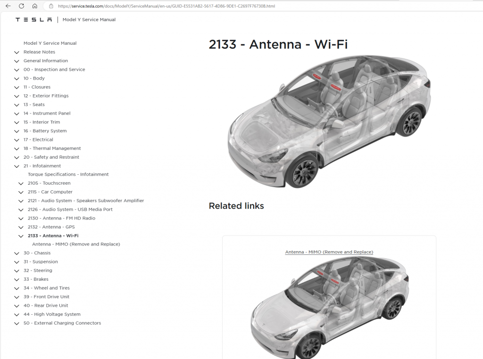Expand the 2115 - Car Computer chevron
The height and width of the screenshot is (359, 483).
(21, 192)
